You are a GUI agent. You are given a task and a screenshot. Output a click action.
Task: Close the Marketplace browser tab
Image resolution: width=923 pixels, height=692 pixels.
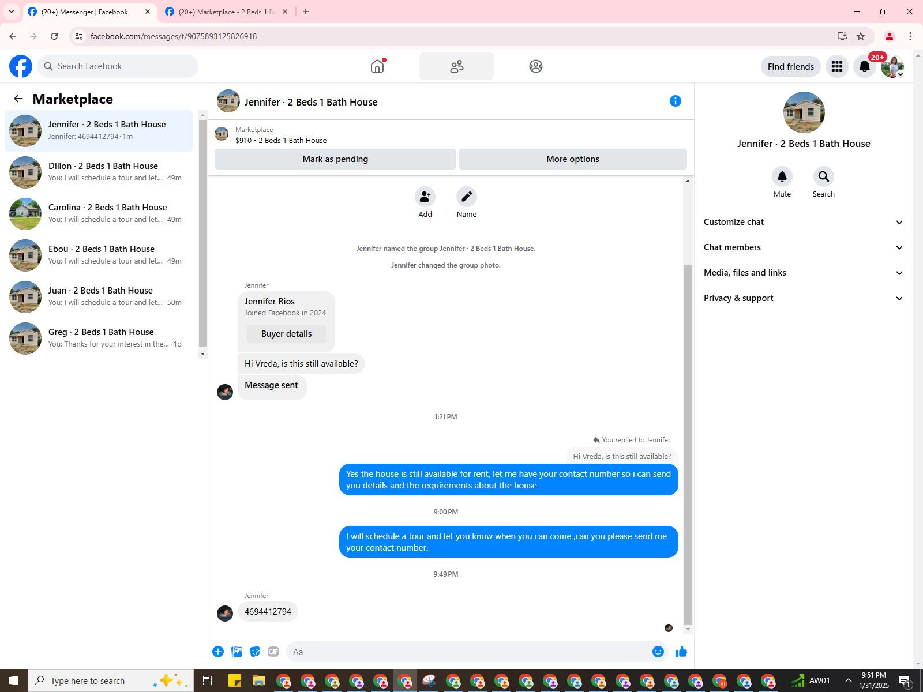pos(285,12)
